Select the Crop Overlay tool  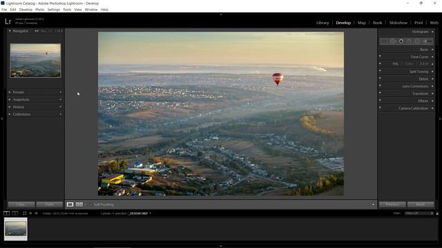point(384,41)
